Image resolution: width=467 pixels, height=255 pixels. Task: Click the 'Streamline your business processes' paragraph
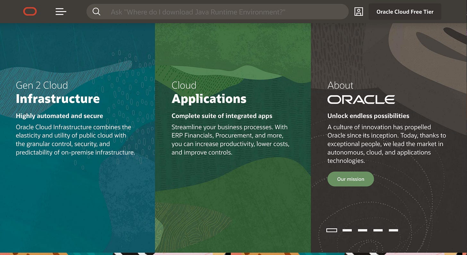click(230, 140)
